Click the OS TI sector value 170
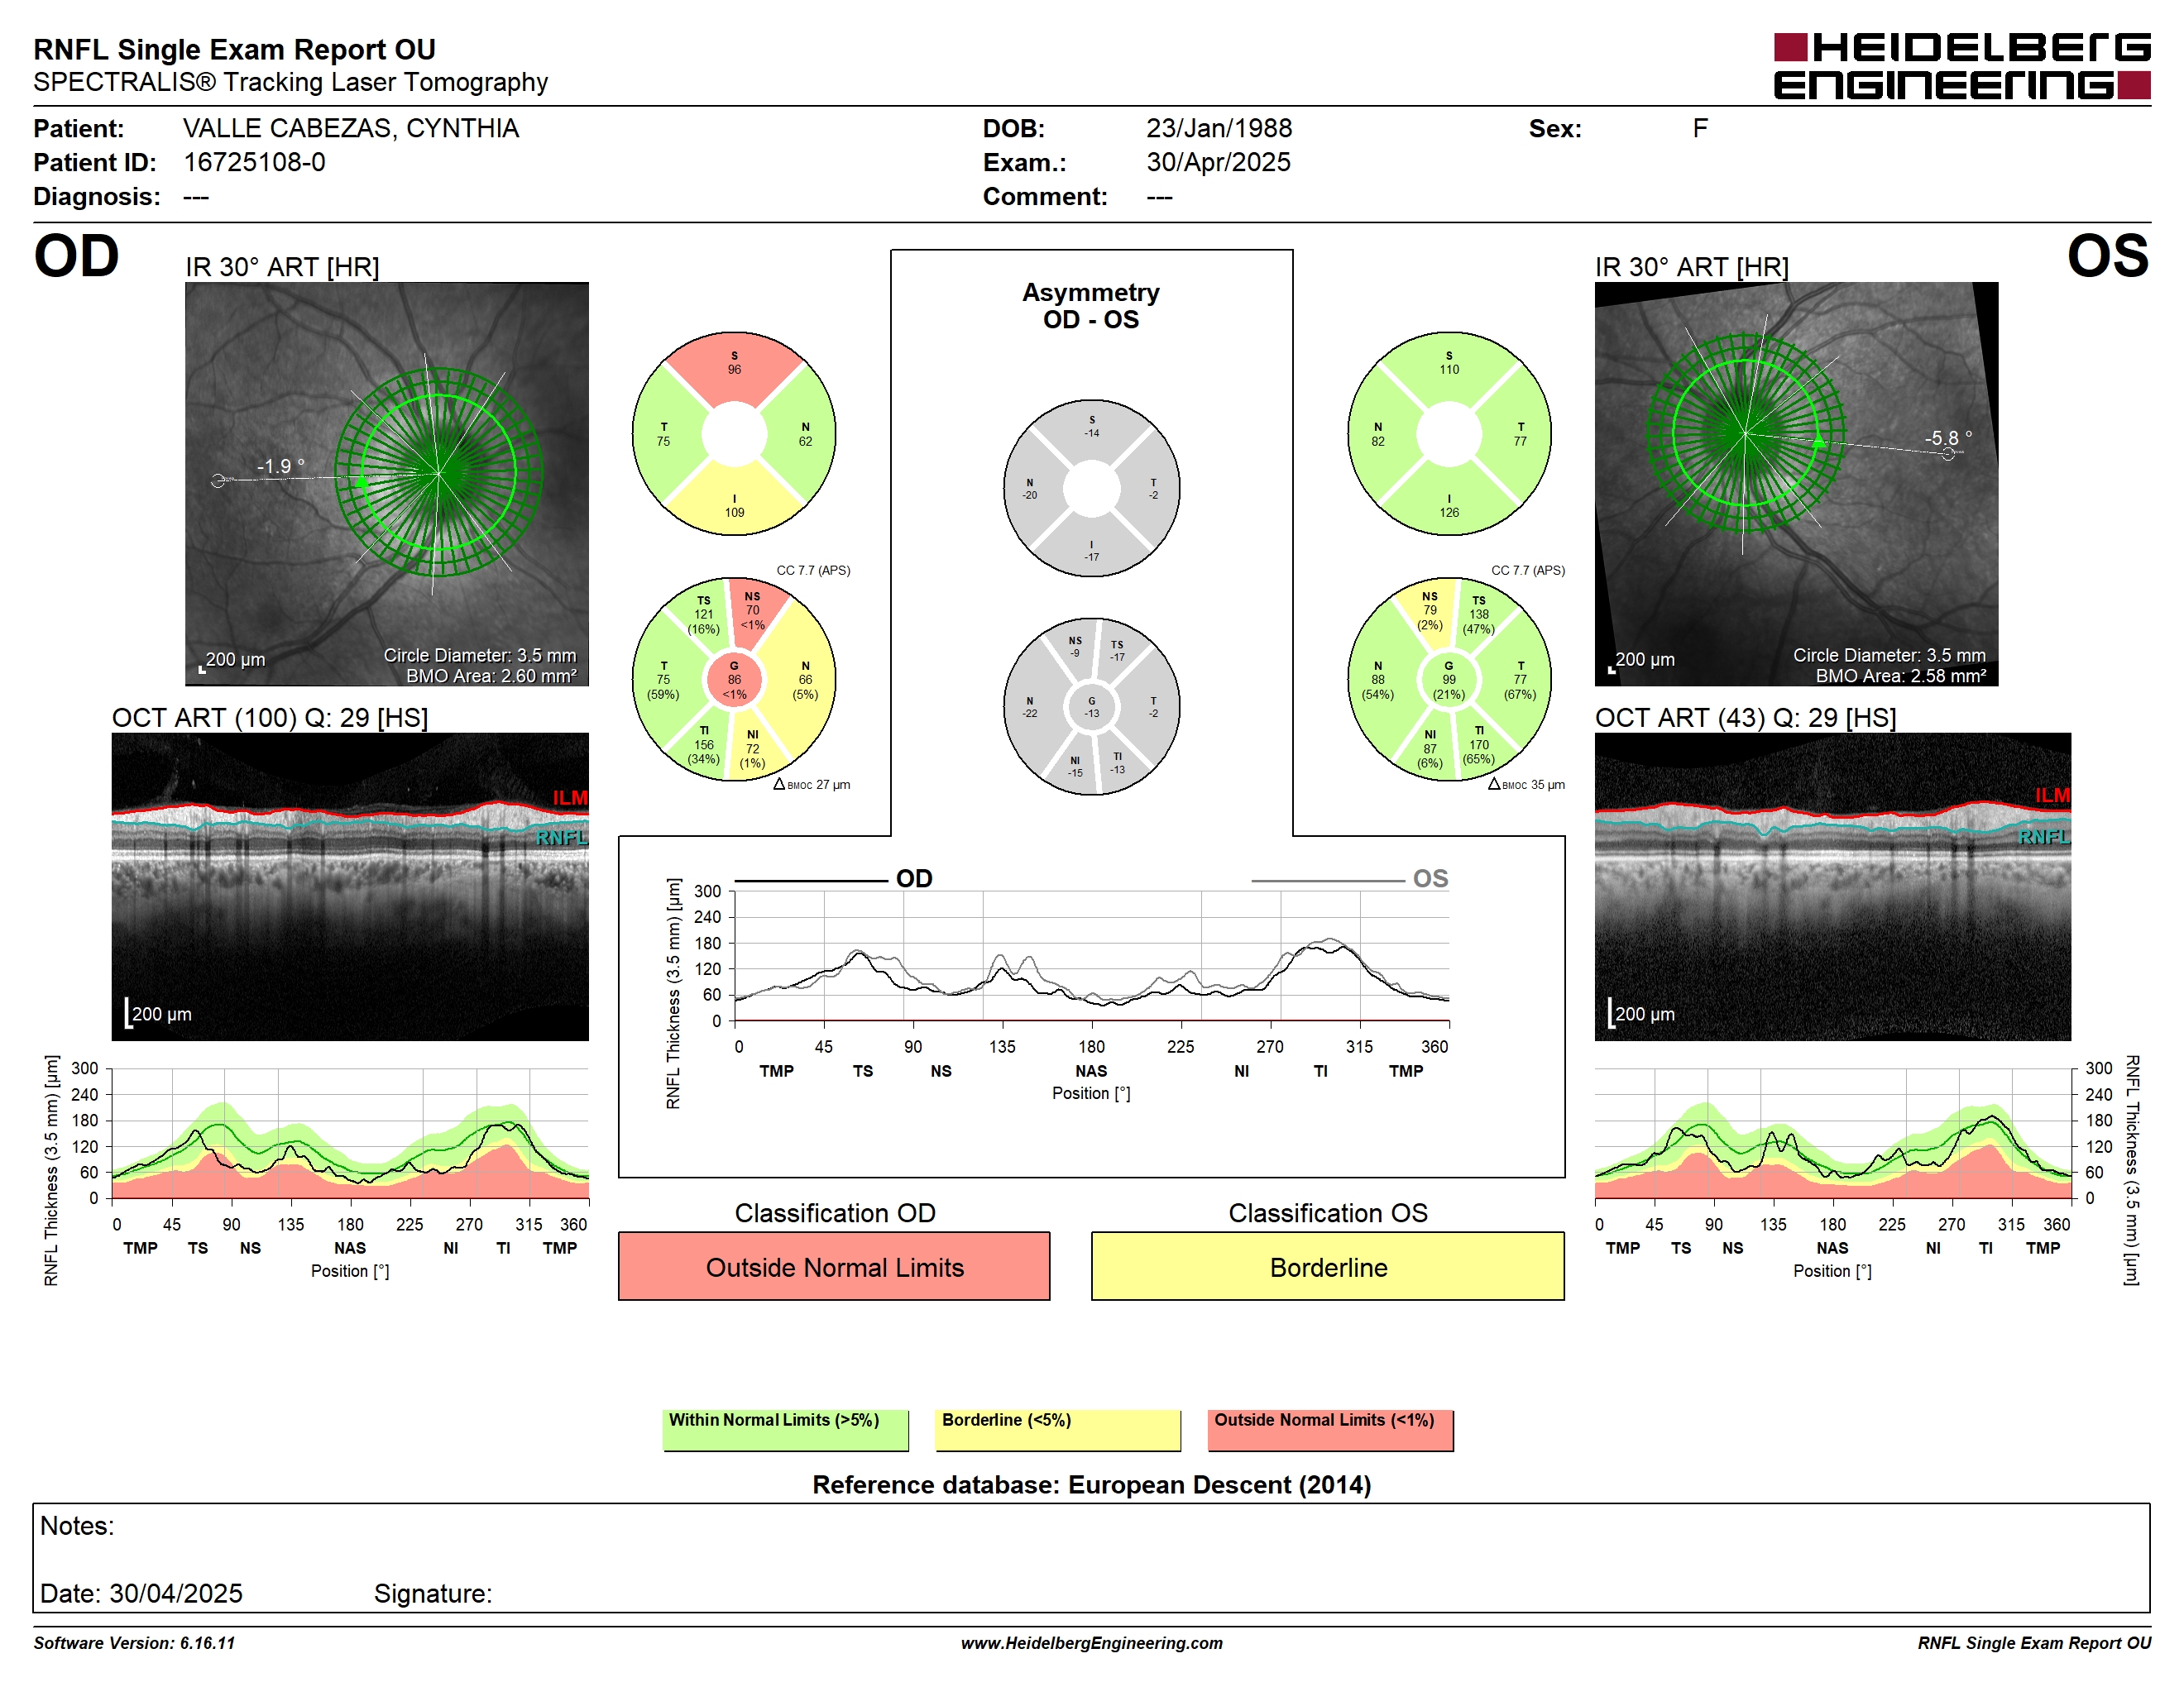The width and height of the screenshot is (2184, 1687). tap(1479, 744)
